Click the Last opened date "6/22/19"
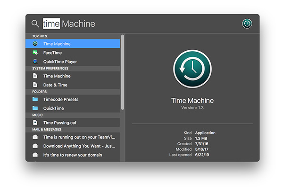 pyautogui.click(x=202, y=155)
